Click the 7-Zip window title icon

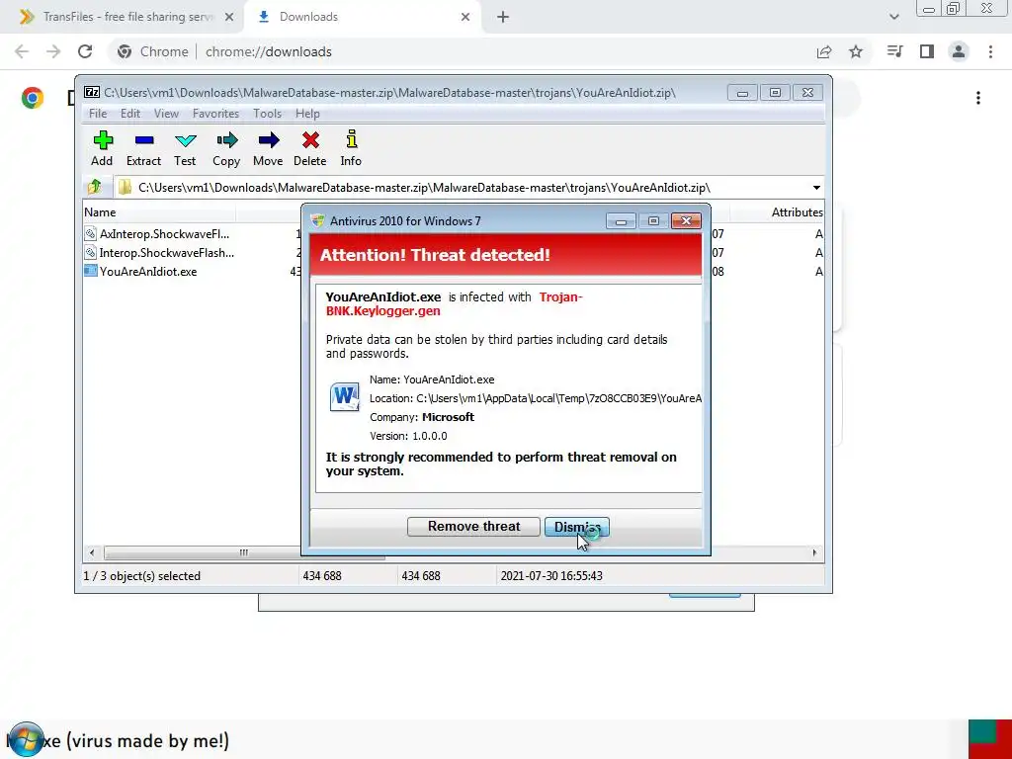click(x=92, y=92)
